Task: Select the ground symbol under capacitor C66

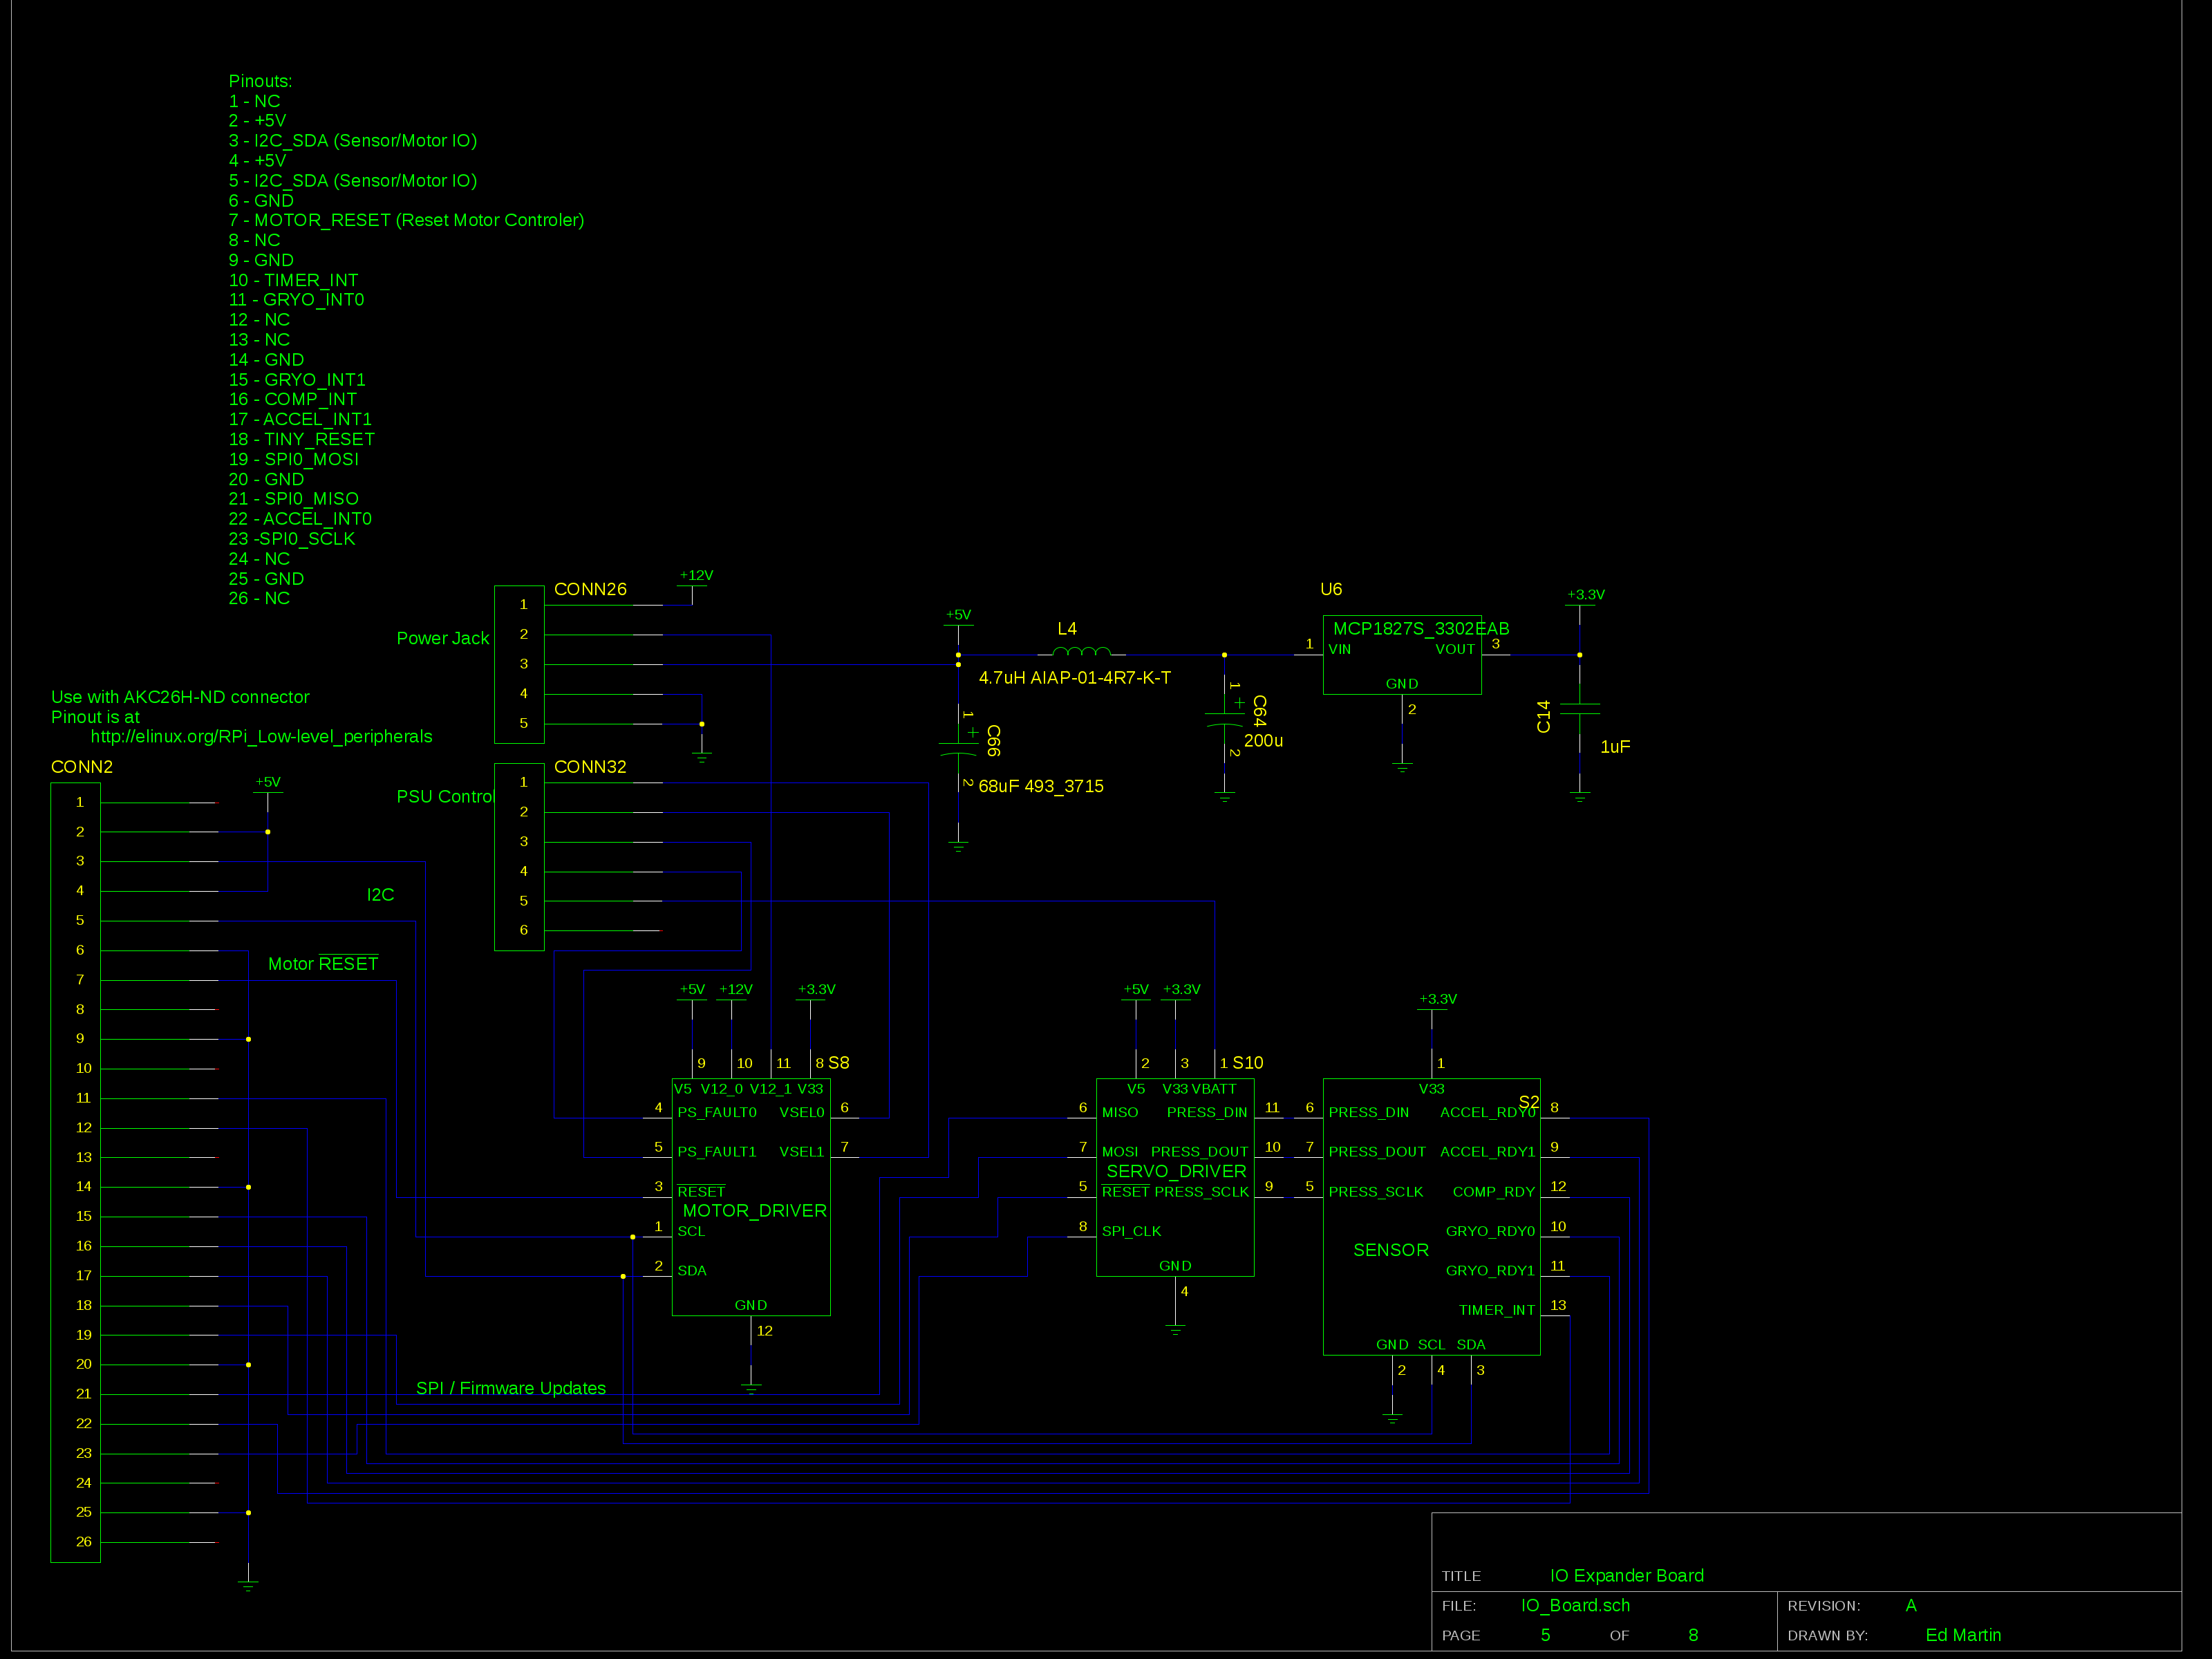Action: (x=958, y=846)
